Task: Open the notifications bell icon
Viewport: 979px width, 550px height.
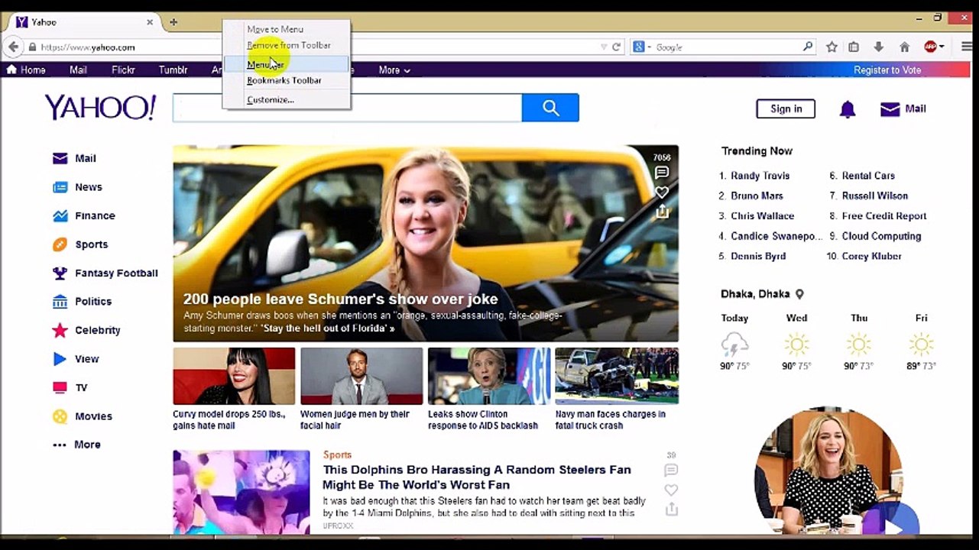Action: point(848,109)
